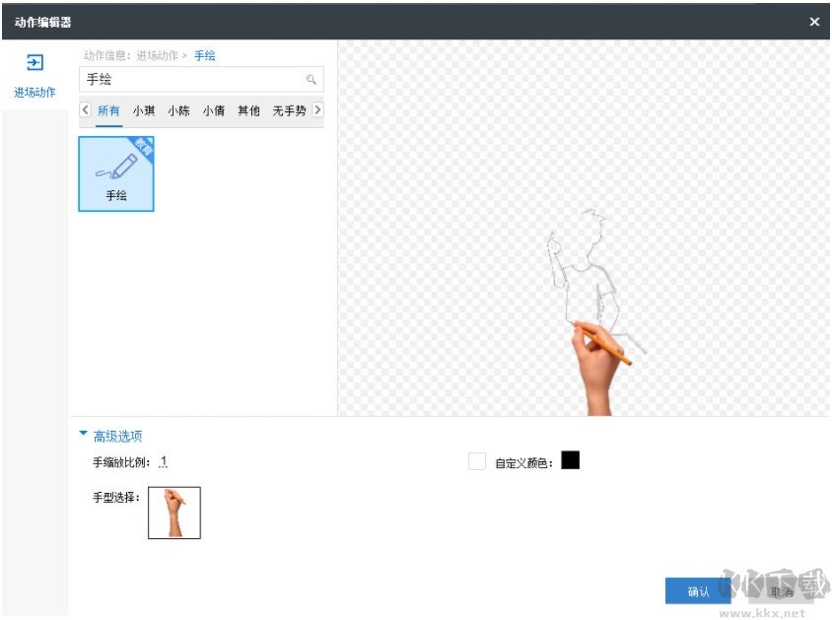Open the black custom color swatch
This screenshot has width=832, height=620.
click(571, 460)
